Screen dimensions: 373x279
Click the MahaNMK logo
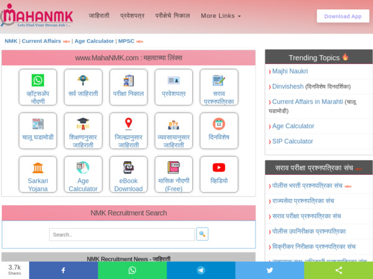click(x=37, y=15)
